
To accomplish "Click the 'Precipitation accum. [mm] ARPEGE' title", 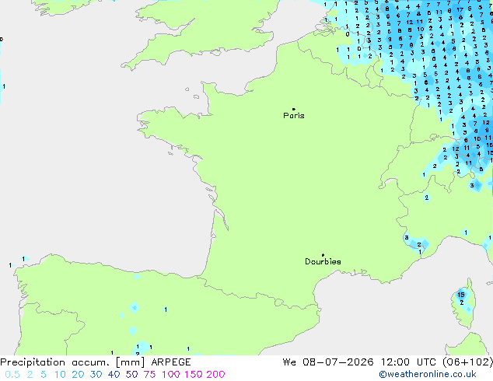I will (96, 362).
